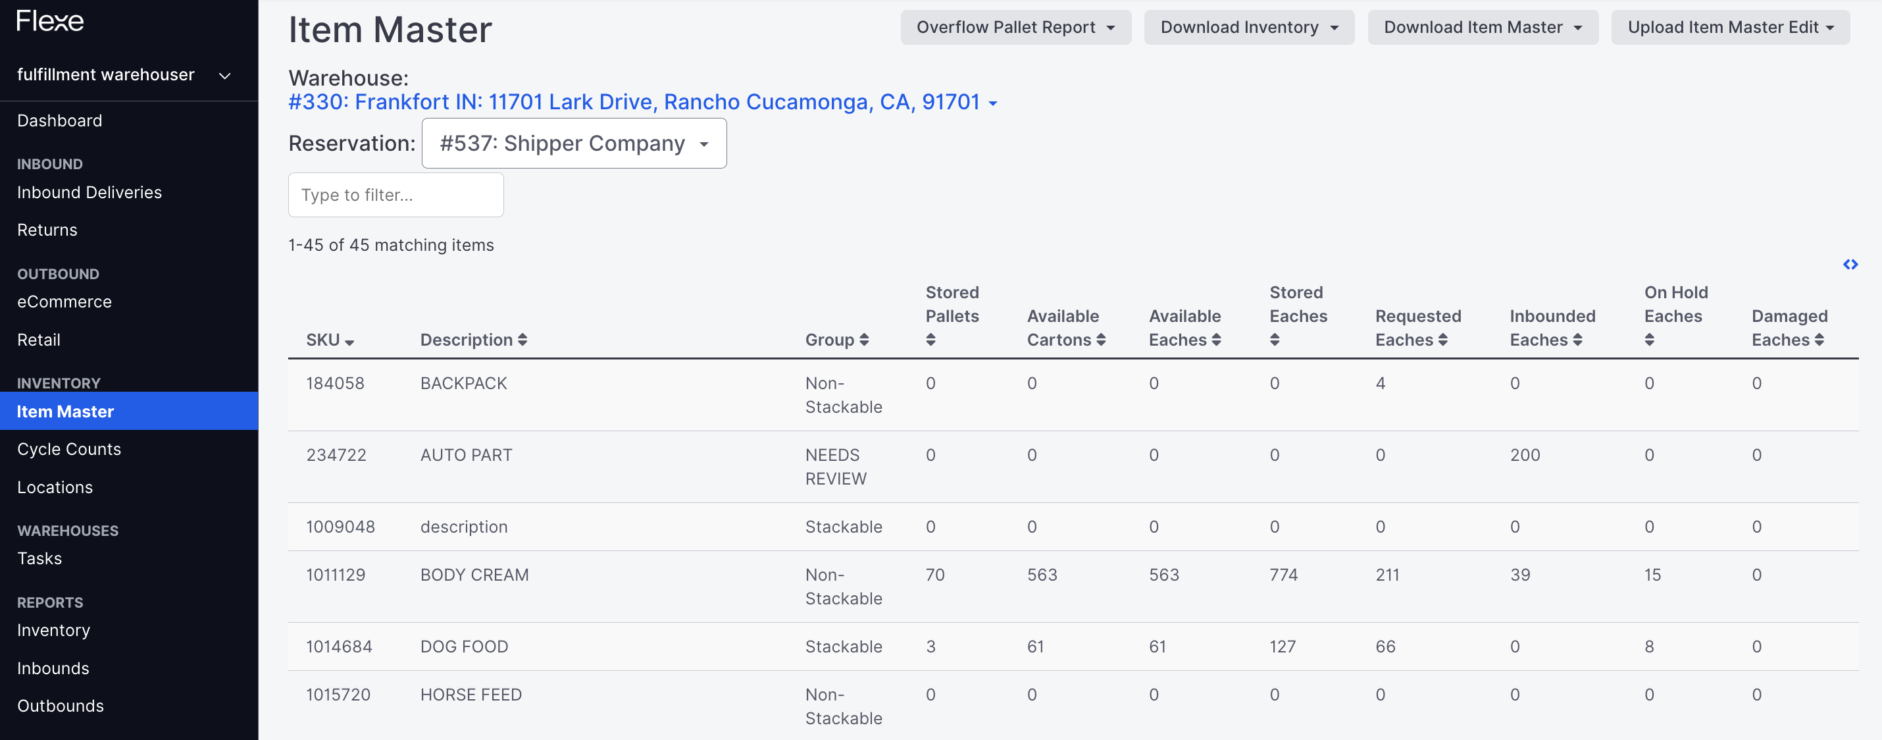This screenshot has height=740, width=1882.
Task: Click SKU 1011129 cell
Action: pos(336,575)
